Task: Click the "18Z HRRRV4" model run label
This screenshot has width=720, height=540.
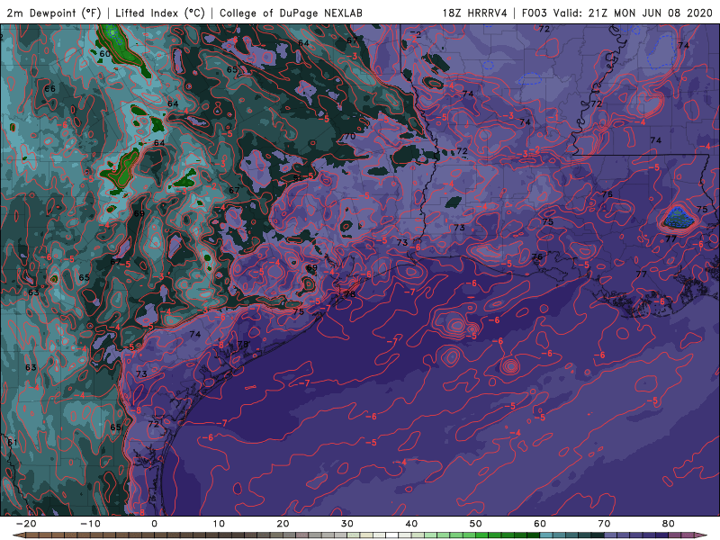Action: click(475, 13)
